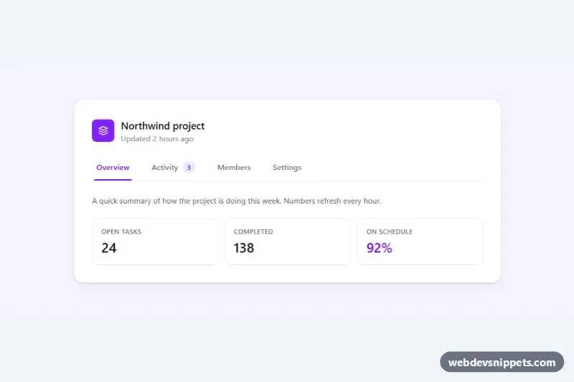Click the ON SCHEDULE label

390,231
